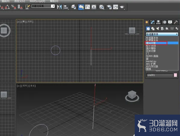This screenshot has width=180, height=136.
Task: Open Edit Named Selection Sets
Action: tap(27, 7)
